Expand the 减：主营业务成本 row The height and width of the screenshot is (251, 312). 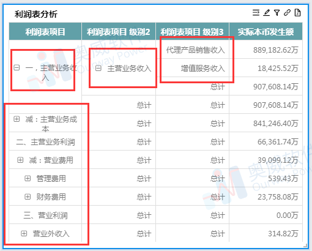coord(17,119)
